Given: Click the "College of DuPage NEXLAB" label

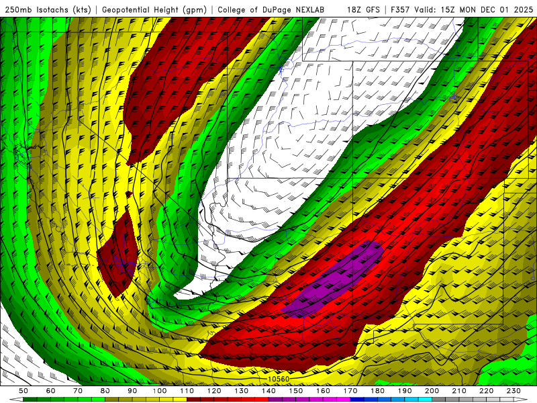Looking at the screenshot, I should point(271,9).
